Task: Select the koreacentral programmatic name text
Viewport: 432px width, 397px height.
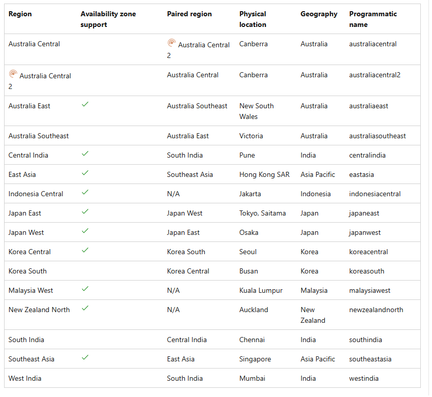Action: (x=368, y=252)
